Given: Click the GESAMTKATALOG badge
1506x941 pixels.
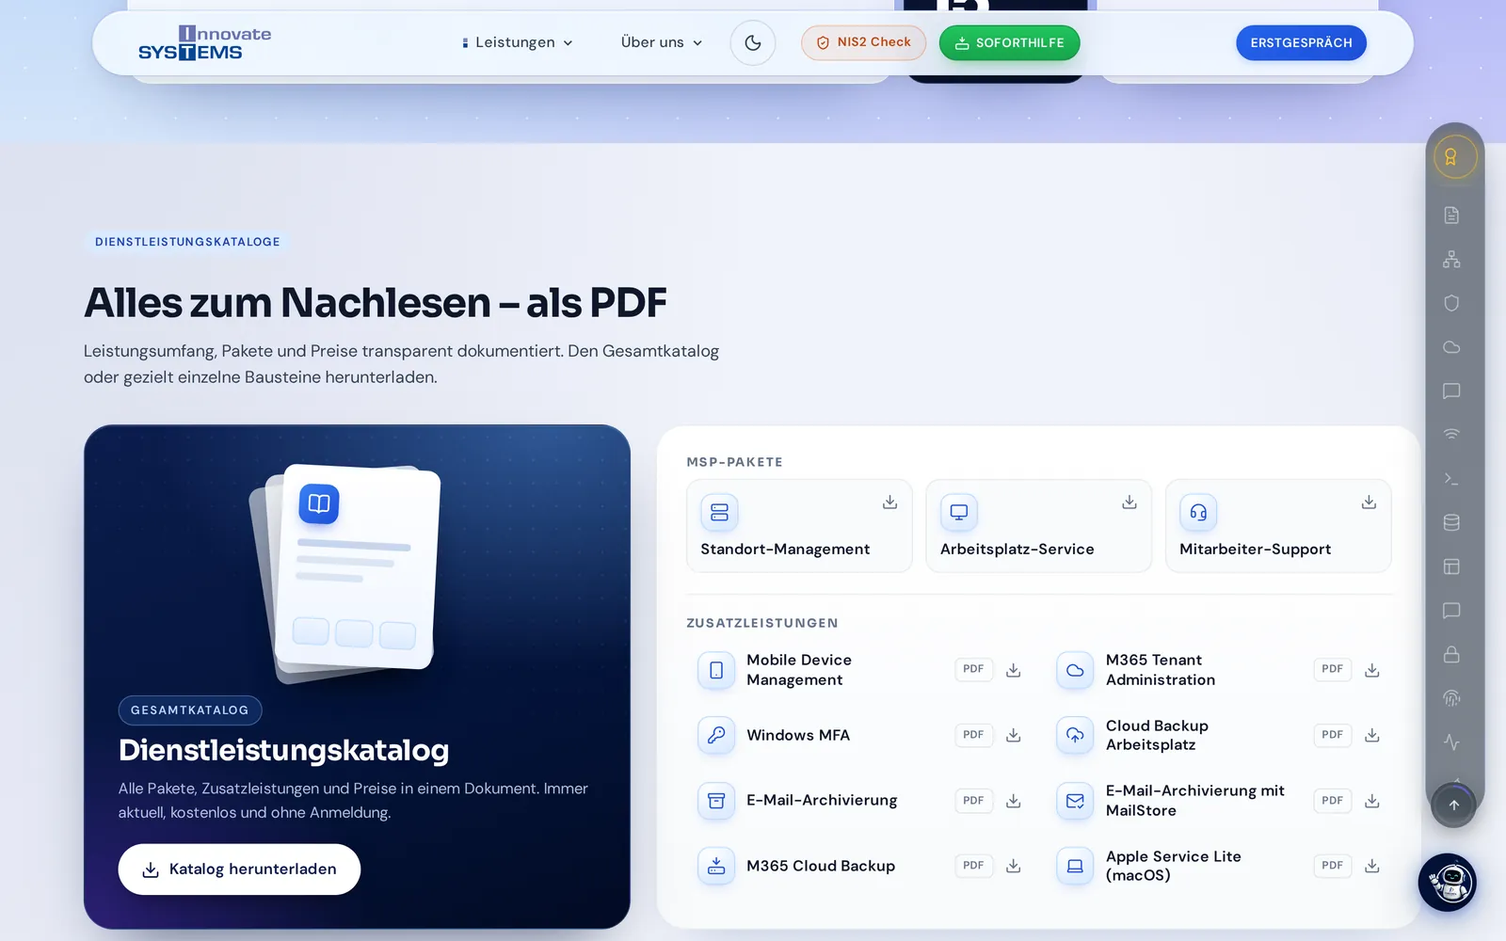Looking at the screenshot, I should coord(190,710).
